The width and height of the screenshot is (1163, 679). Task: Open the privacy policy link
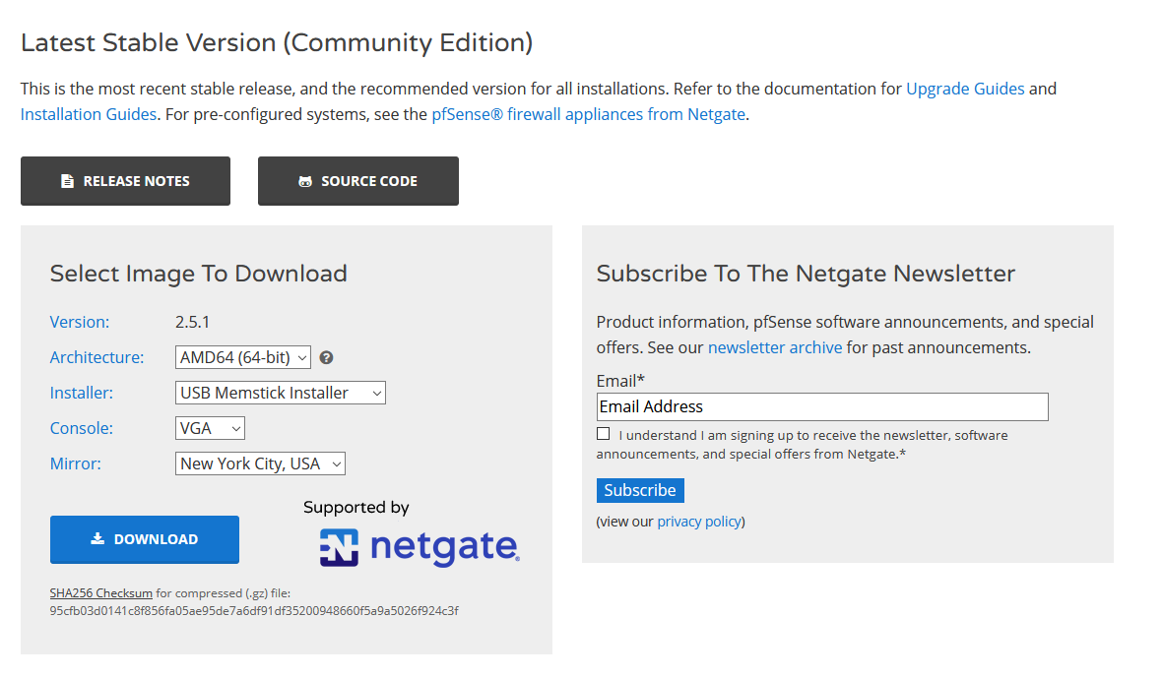tap(699, 522)
